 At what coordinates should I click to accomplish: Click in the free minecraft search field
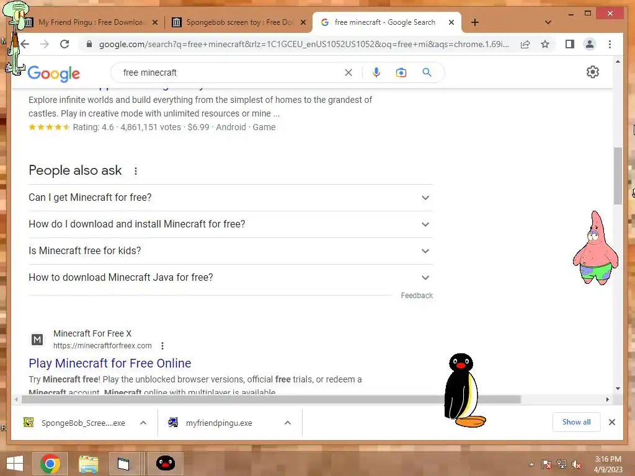click(231, 73)
